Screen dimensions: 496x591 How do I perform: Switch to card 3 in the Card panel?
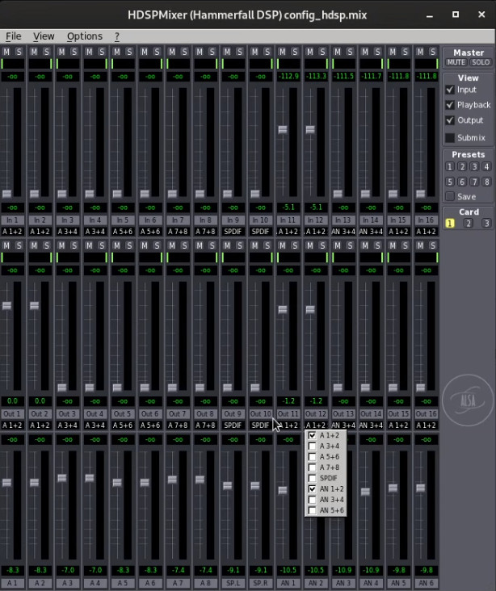click(486, 223)
